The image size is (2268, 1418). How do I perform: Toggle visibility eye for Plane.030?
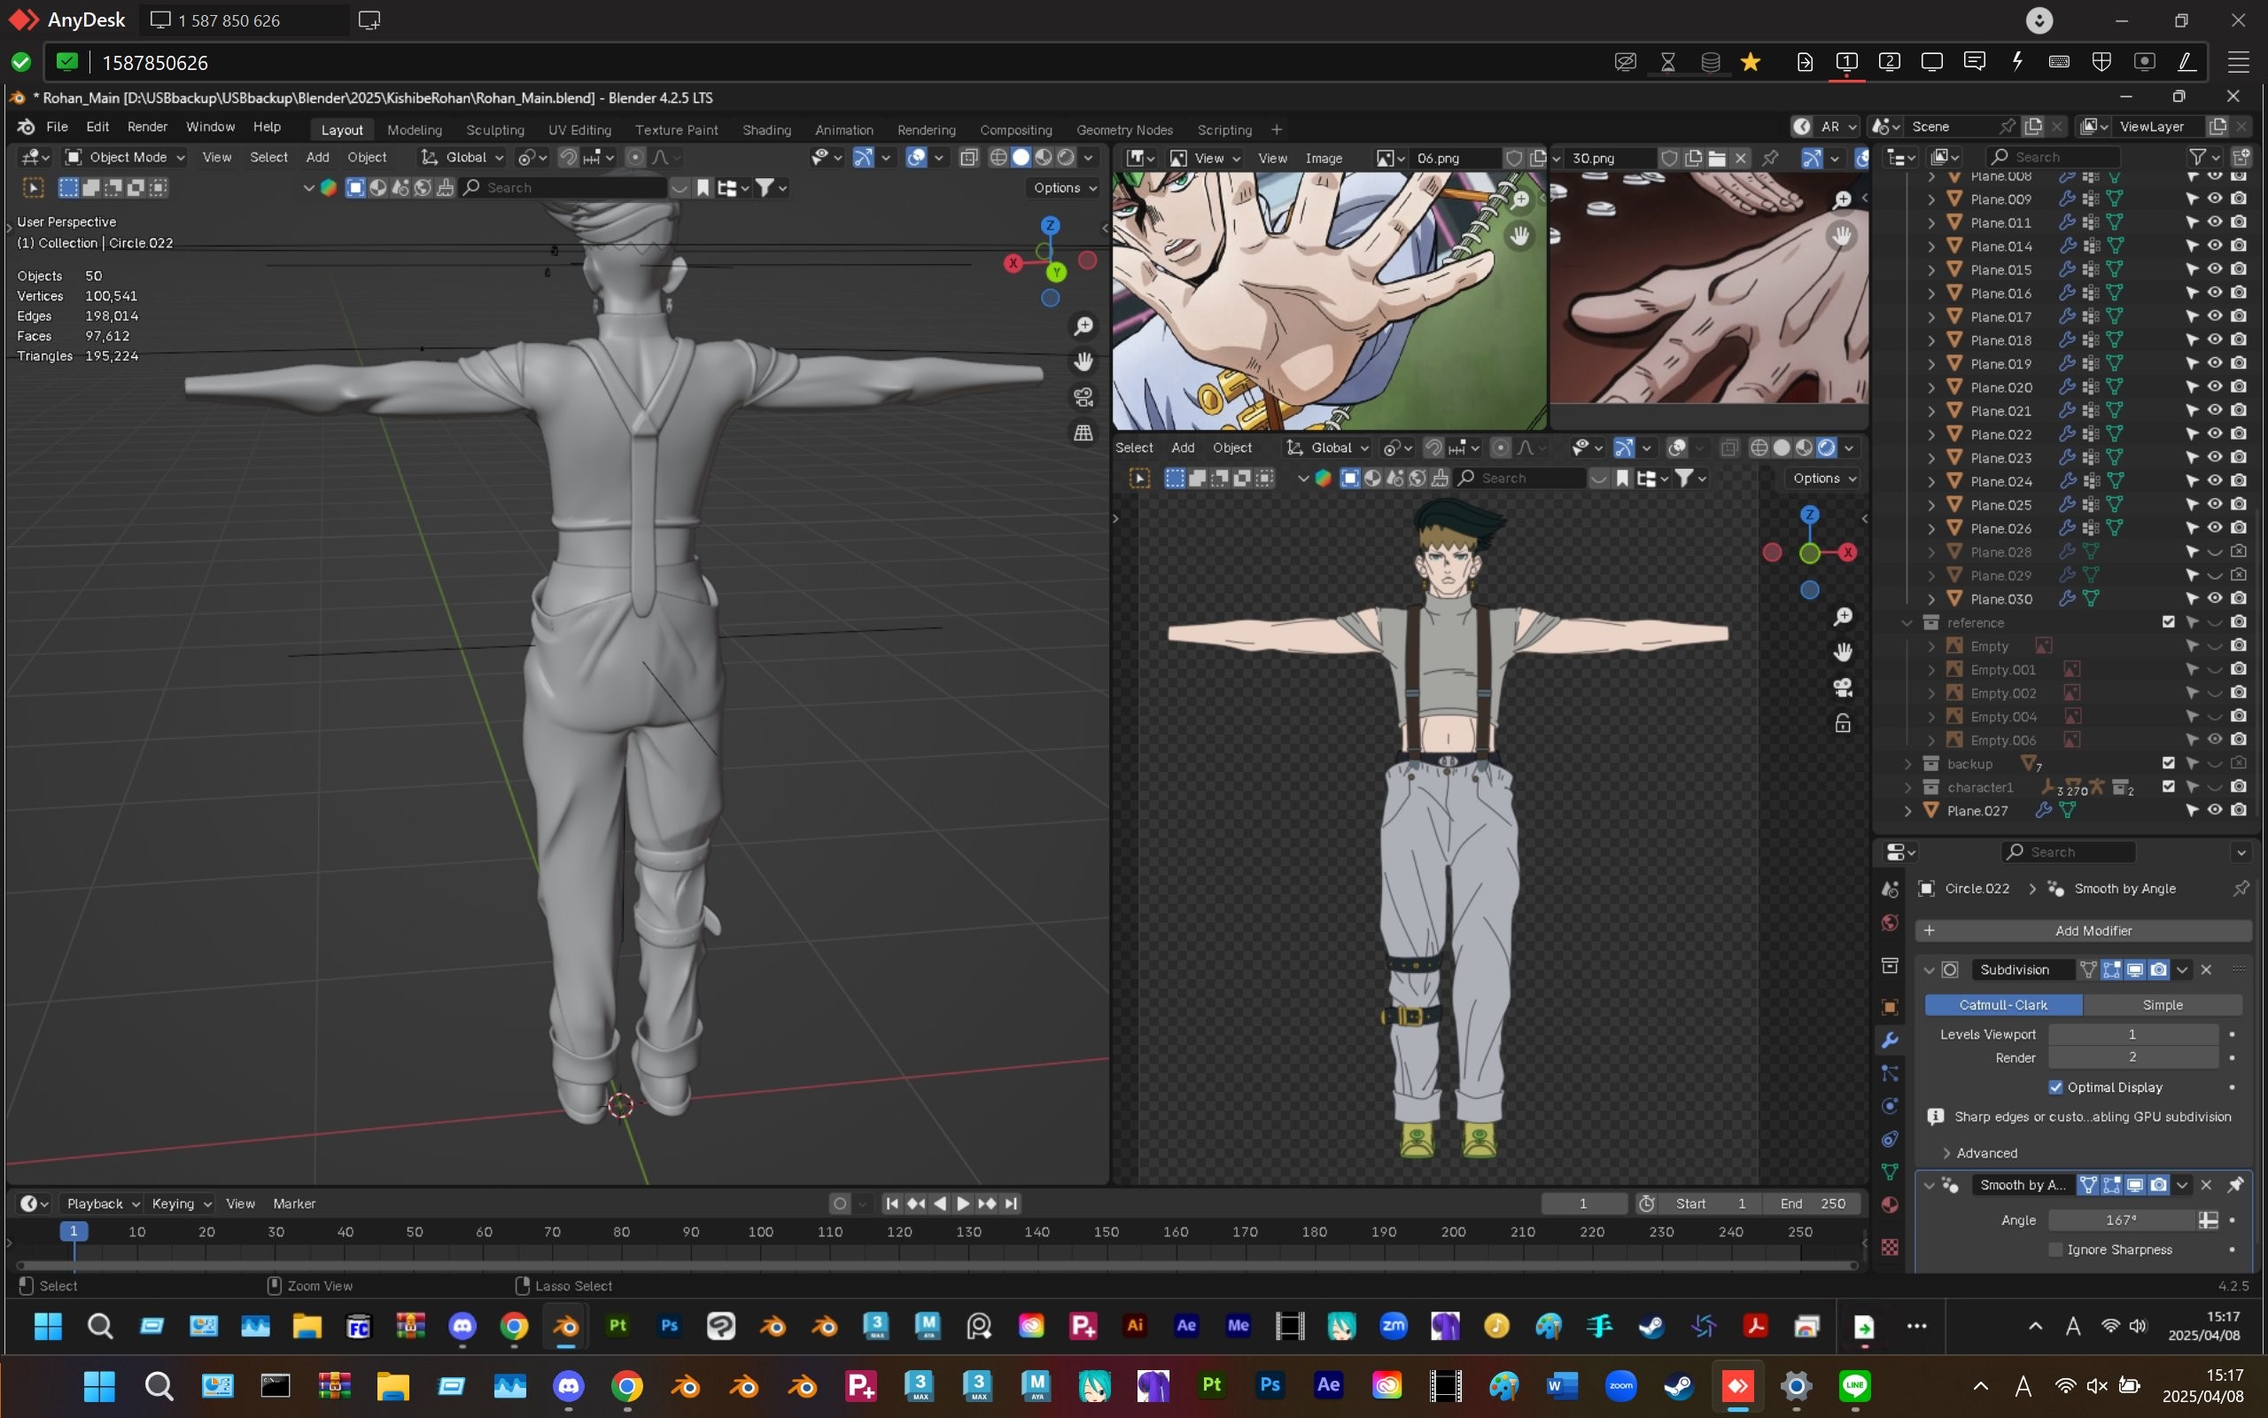[x=2215, y=598]
